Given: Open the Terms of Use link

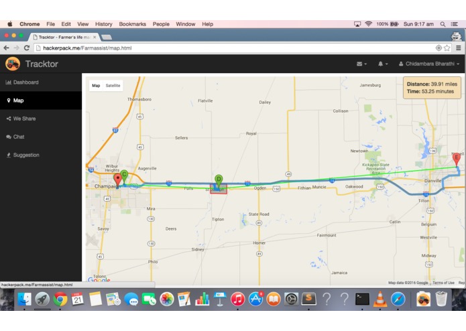Looking at the screenshot, I should [443, 283].
